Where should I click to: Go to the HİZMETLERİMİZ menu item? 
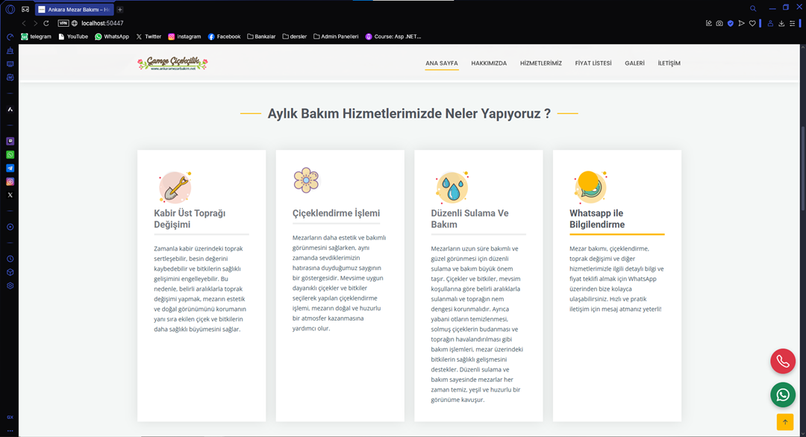coord(540,63)
